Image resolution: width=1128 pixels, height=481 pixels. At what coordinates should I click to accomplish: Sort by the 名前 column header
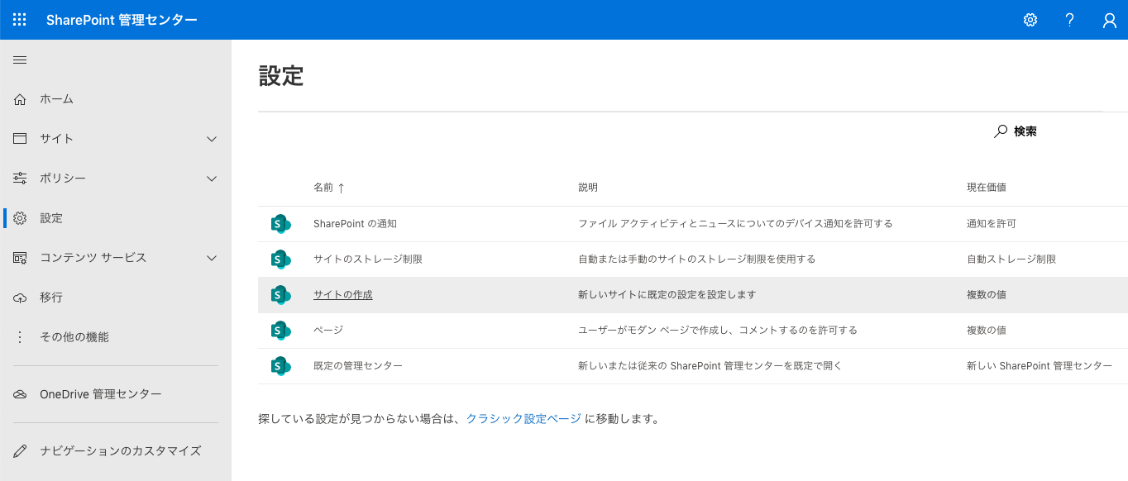click(x=323, y=188)
